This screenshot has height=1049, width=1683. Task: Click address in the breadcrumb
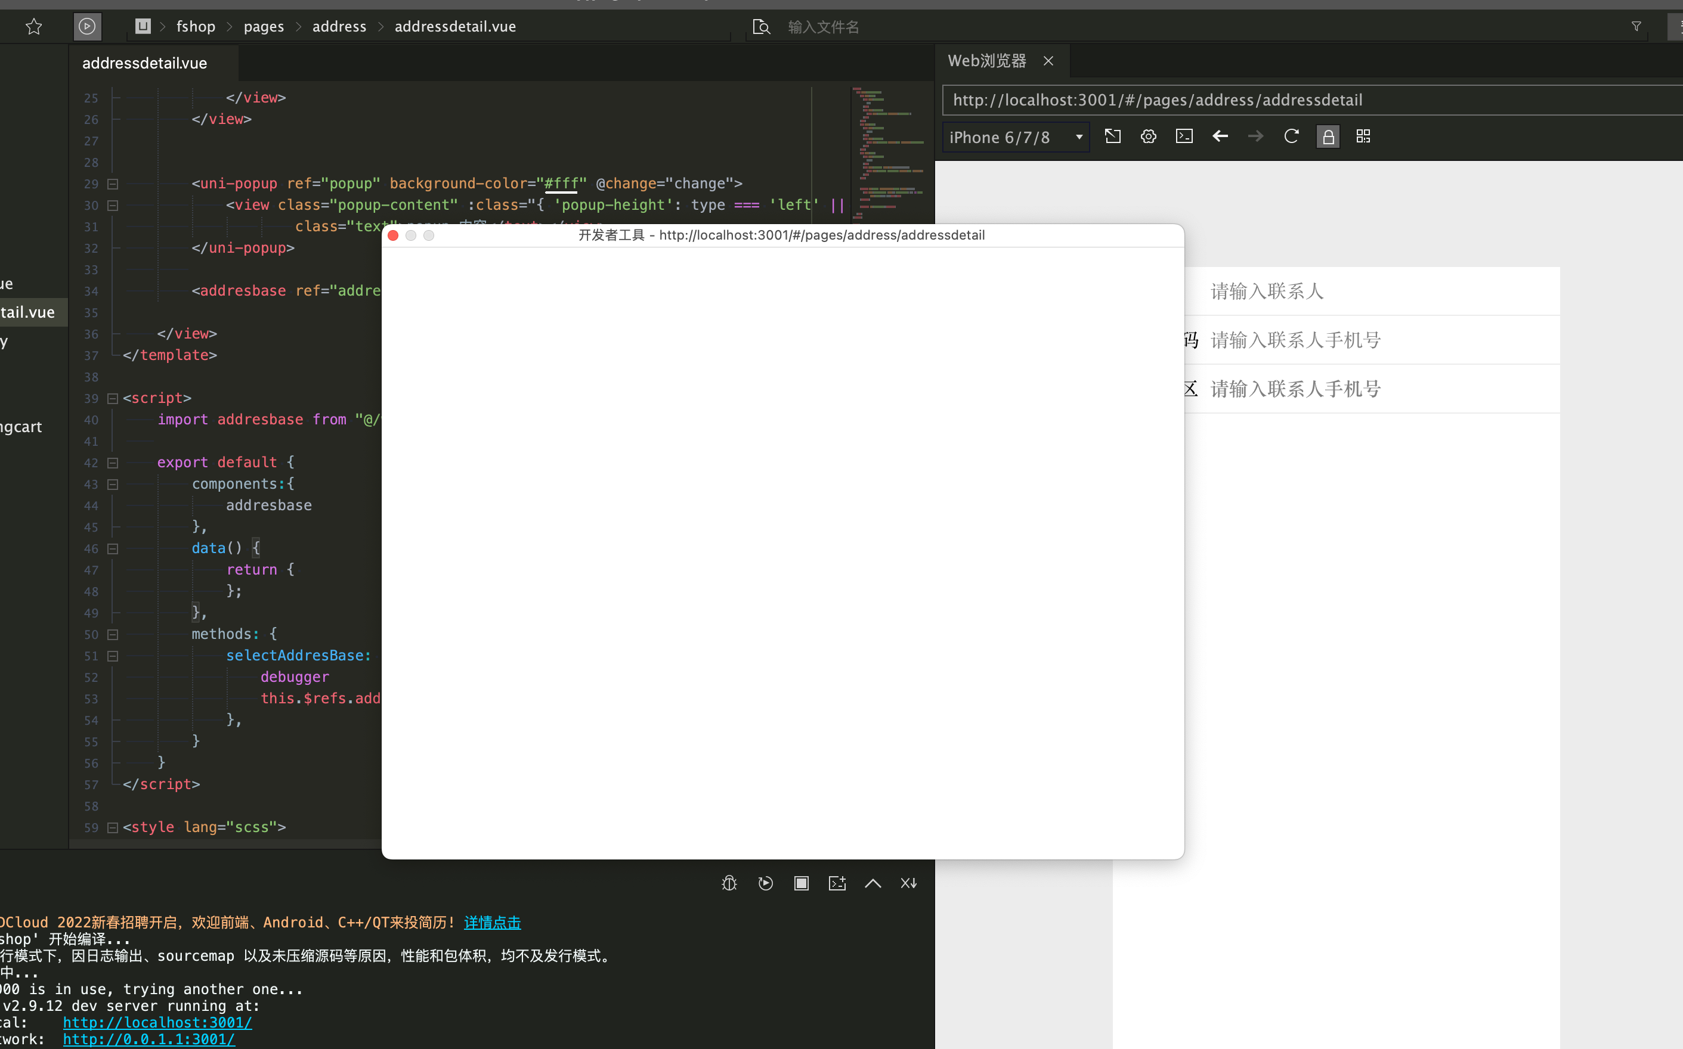pos(339,26)
